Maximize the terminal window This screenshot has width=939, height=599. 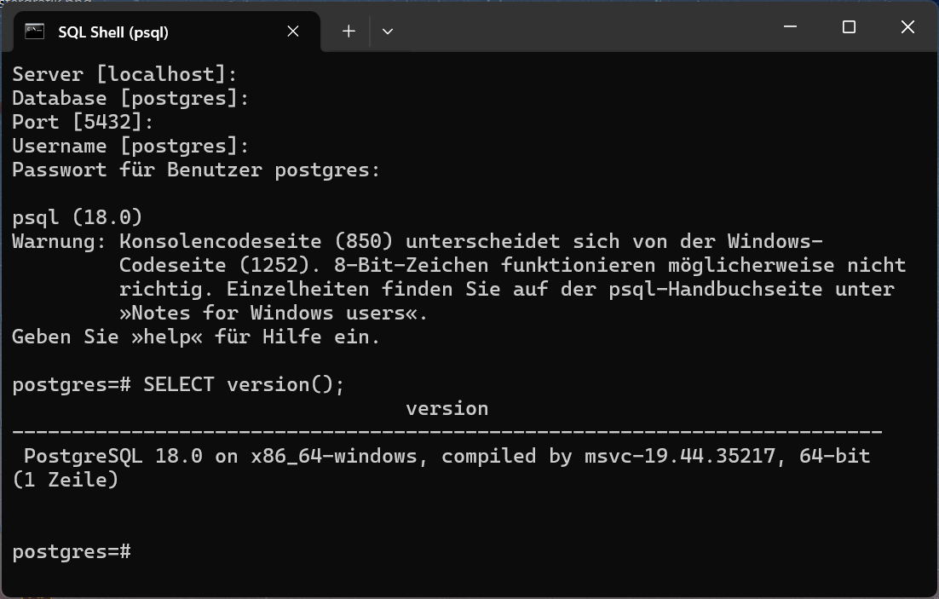(x=849, y=27)
